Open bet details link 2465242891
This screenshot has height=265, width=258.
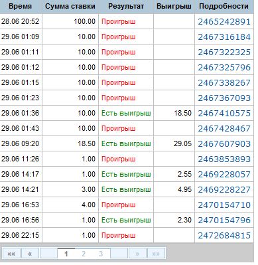224,22
